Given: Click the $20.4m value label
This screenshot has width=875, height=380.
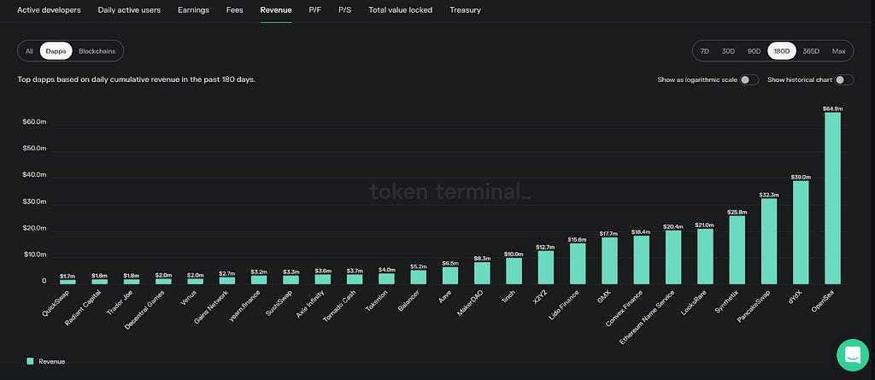Looking at the screenshot, I should [673, 226].
